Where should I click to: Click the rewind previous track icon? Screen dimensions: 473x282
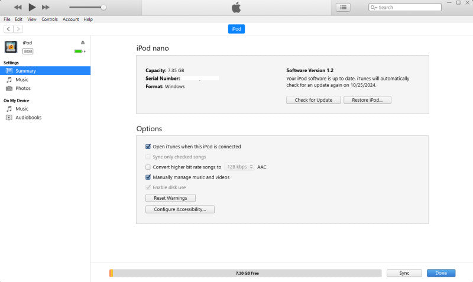pyautogui.click(x=18, y=7)
